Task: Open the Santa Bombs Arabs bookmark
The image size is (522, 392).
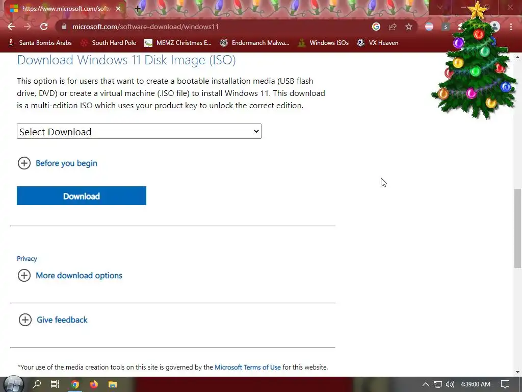Action: pos(40,43)
